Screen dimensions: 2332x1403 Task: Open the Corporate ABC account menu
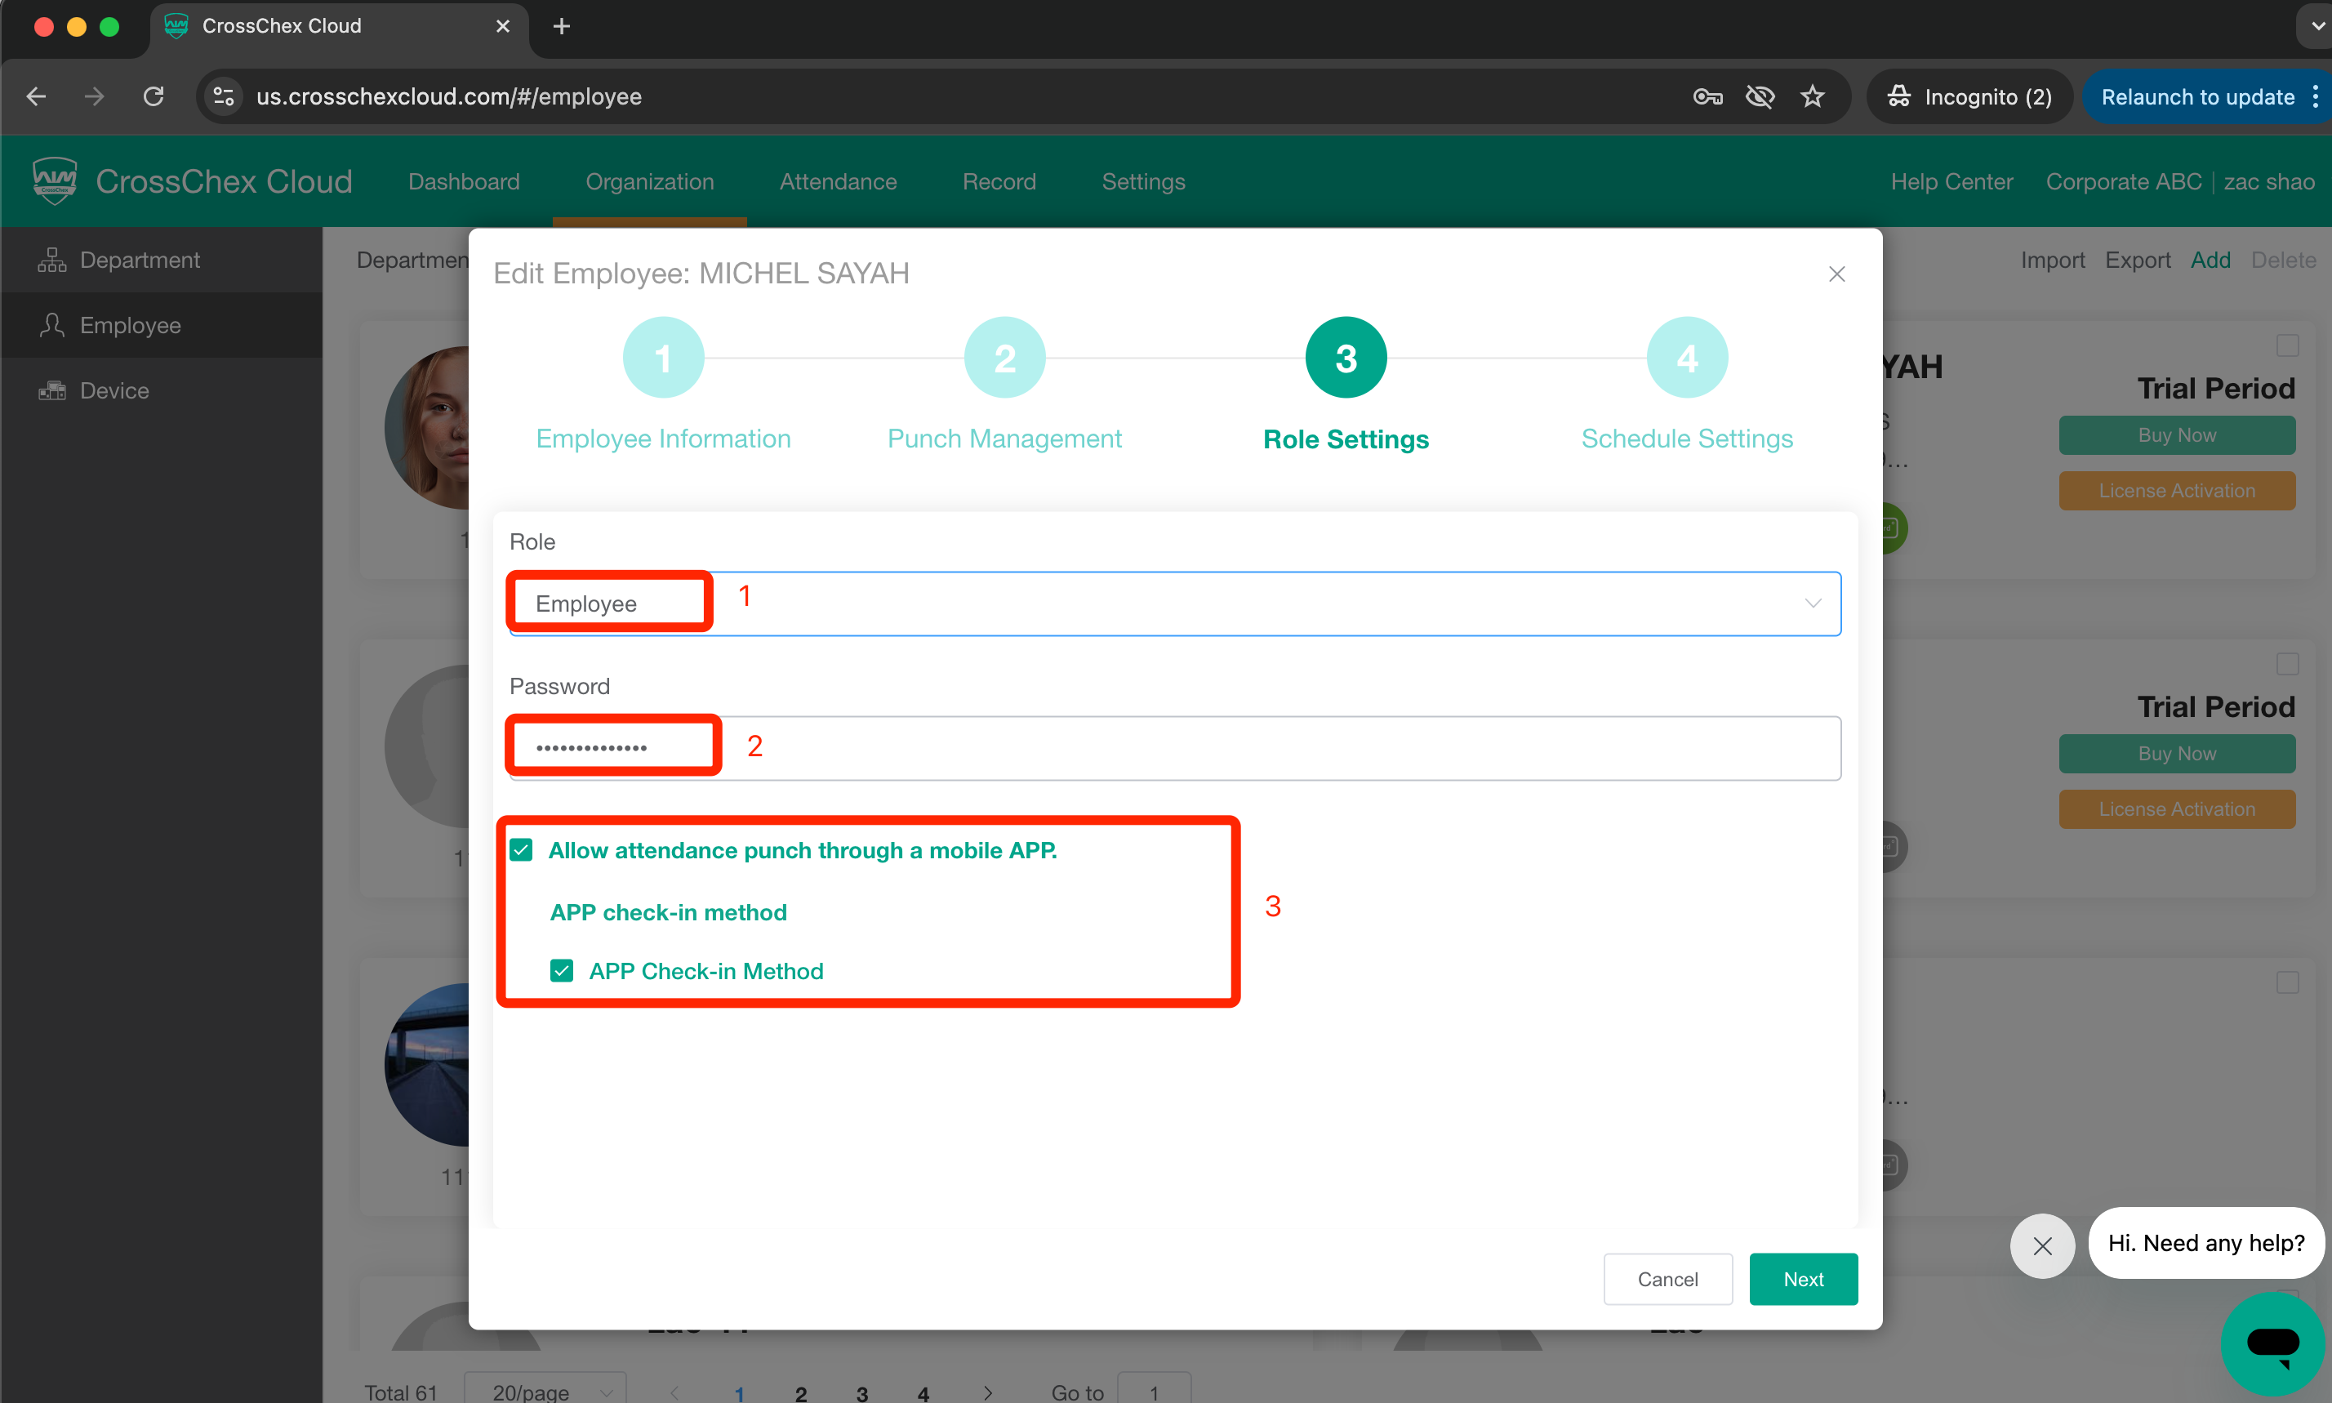2123,181
